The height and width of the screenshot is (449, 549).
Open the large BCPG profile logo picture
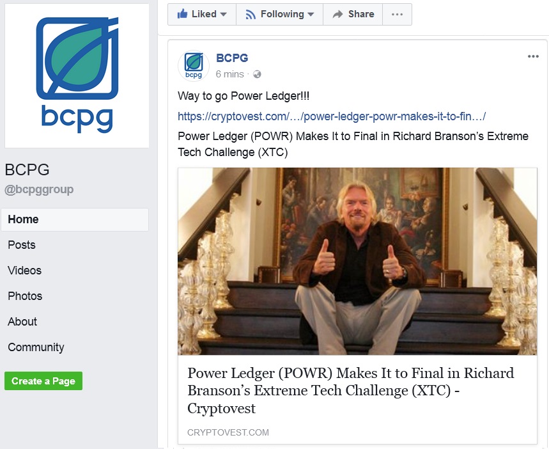[x=77, y=75]
